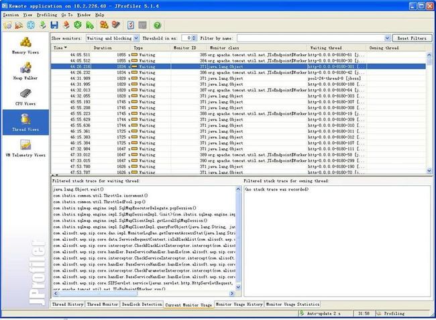The image size is (436, 320).
Task: Click the stack trace scroll-right arrow
Action: tap(232, 293)
